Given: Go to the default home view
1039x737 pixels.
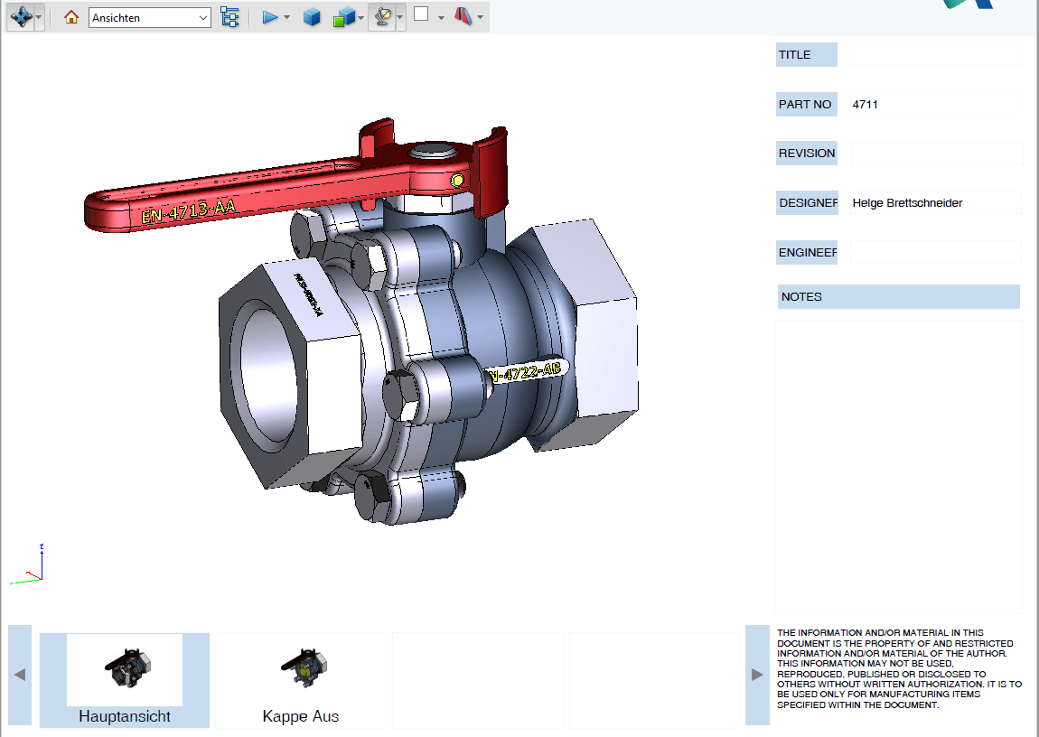Looking at the screenshot, I should click(70, 17).
